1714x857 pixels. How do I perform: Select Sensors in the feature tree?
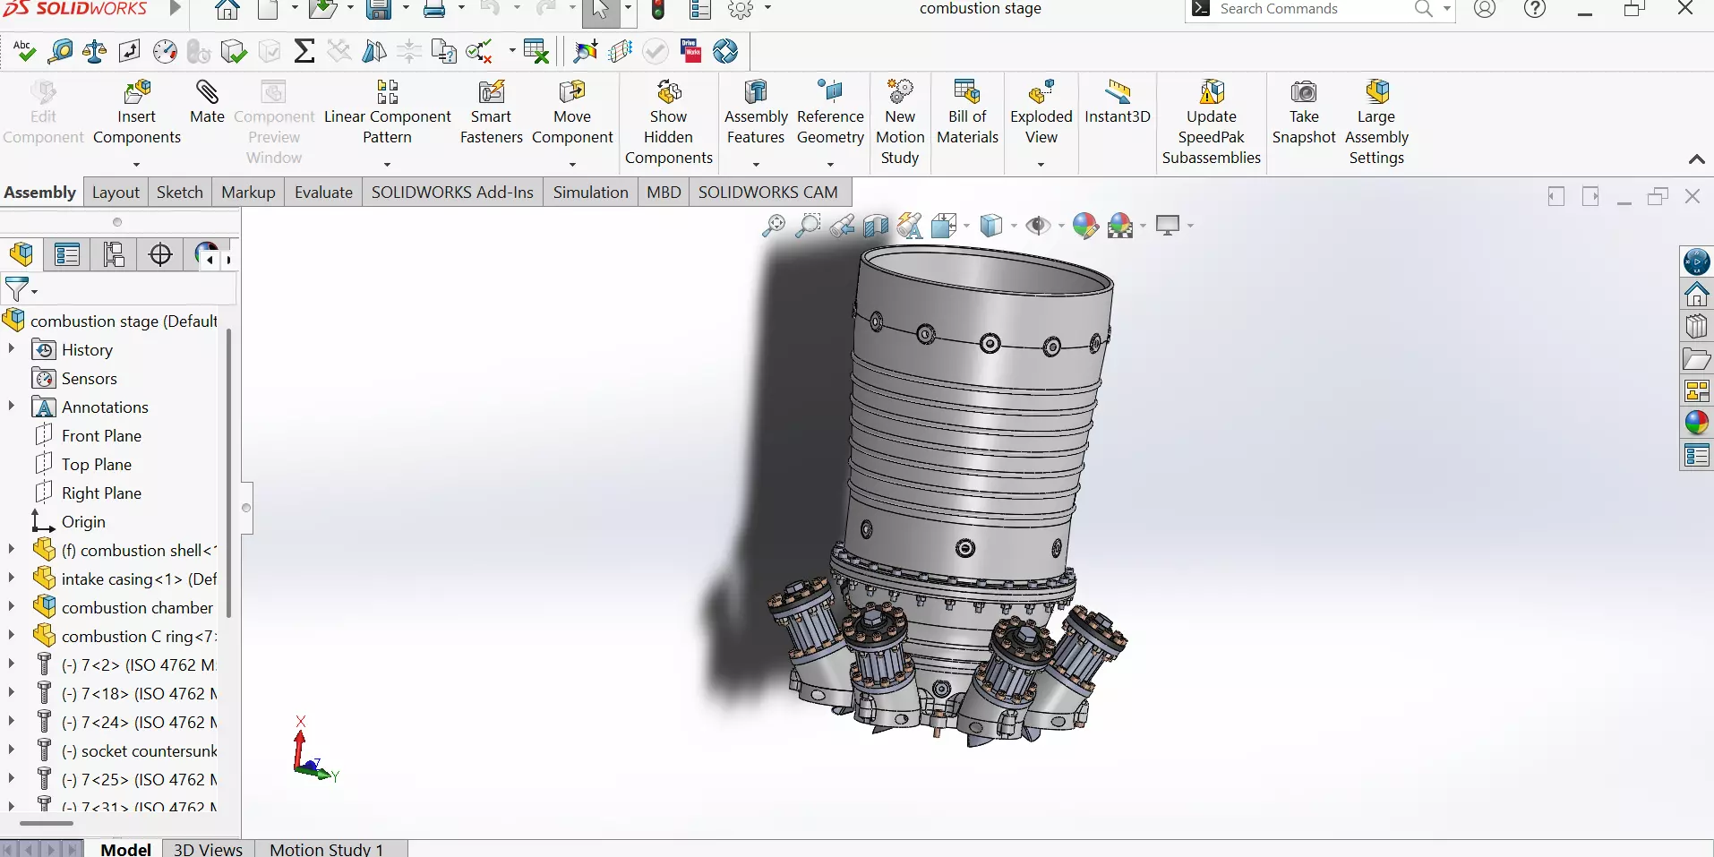click(x=89, y=379)
